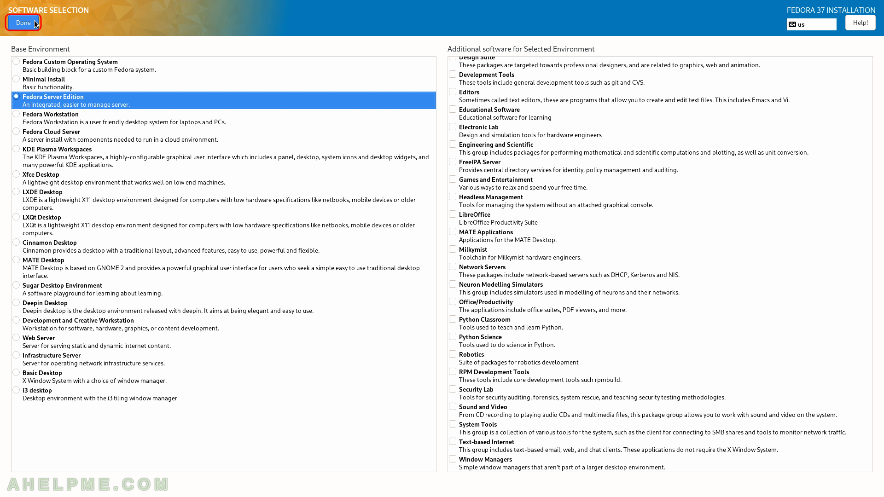The height and width of the screenshot is (497, 884).
Task: Enable the Milkymist checkbox
Action: tap(453, 249)
